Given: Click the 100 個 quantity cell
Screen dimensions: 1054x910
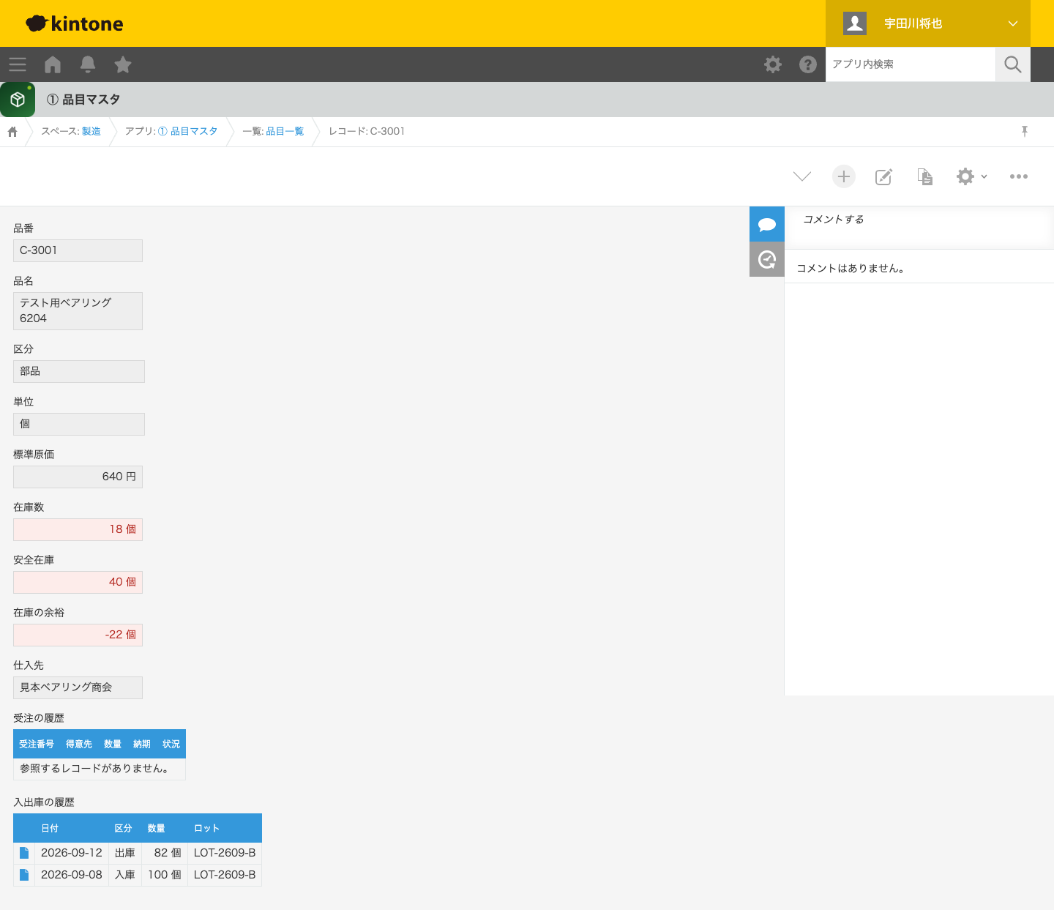Looking at the screenshot, I should pyautogui.click(x=165, y=875).
